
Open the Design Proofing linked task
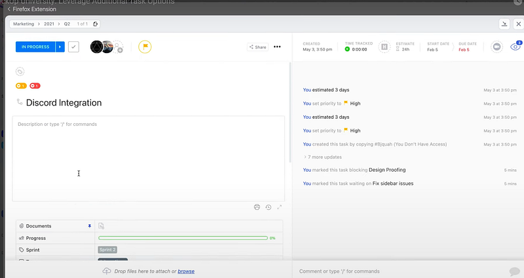click(387, 170)
